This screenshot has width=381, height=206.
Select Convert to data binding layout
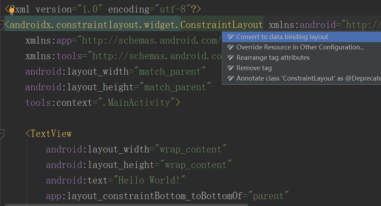click(x=283, y=36)
